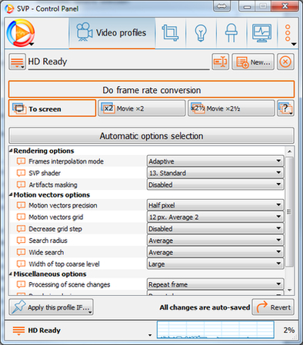Click hint icon beside SVP shader
The height and width of the screenshot is (345, 303).
21,173
